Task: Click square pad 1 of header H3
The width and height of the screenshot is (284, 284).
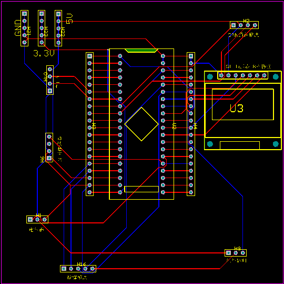Action: tap(89, 56)
